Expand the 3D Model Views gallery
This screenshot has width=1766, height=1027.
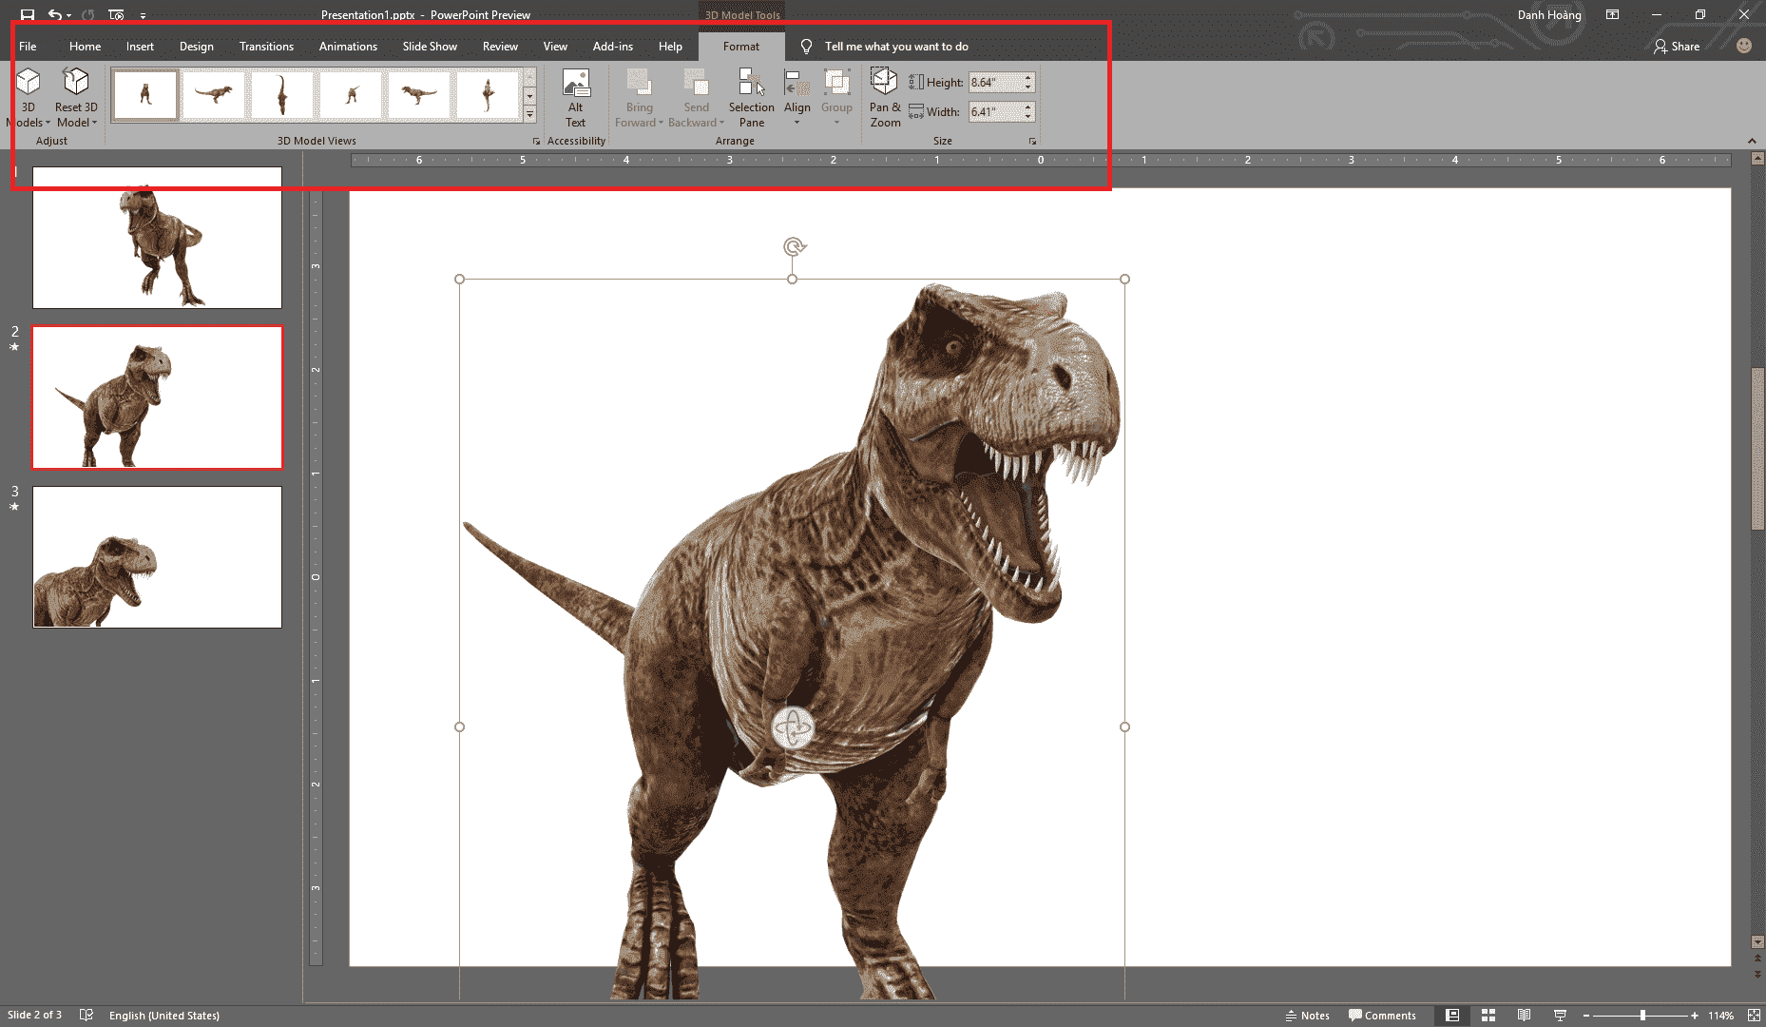[x=529, y=115]
